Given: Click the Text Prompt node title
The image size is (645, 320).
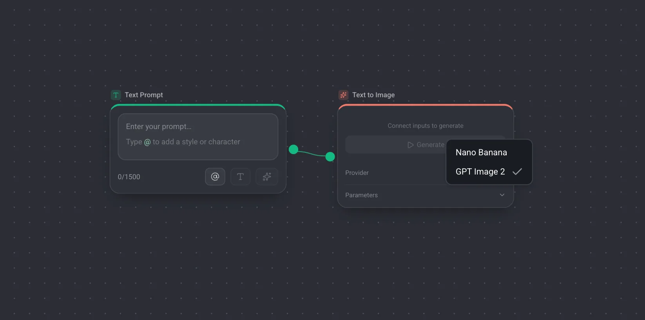Looking at the screenshot, I should 144,95.
